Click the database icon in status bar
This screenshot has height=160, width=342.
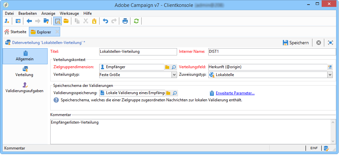[326, 149]
